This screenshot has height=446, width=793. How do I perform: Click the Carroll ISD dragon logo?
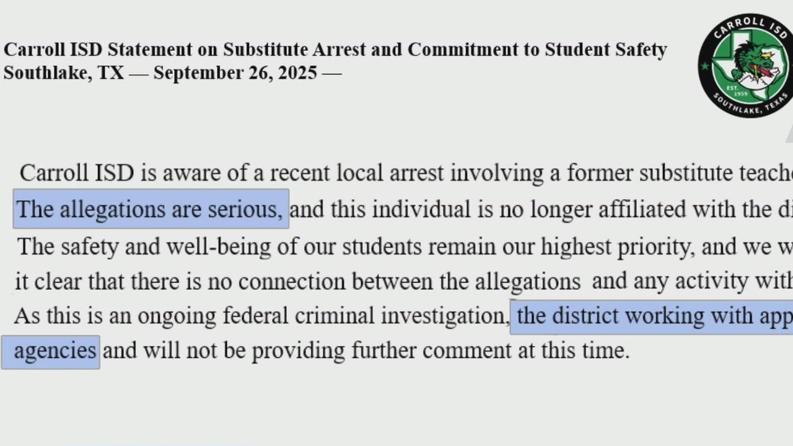(746, 65)
